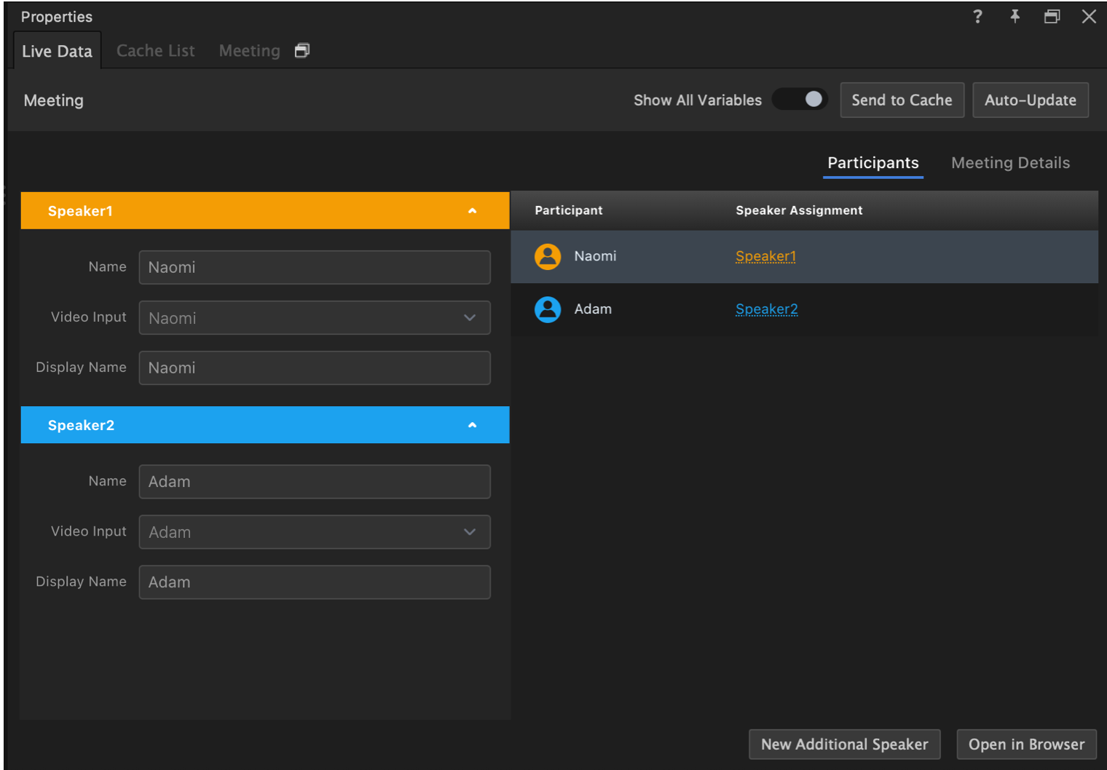Disable the Show All Variables toggle
This screenshot has width=1107, height=770.
pyautogui.click(x=800, y=99)
